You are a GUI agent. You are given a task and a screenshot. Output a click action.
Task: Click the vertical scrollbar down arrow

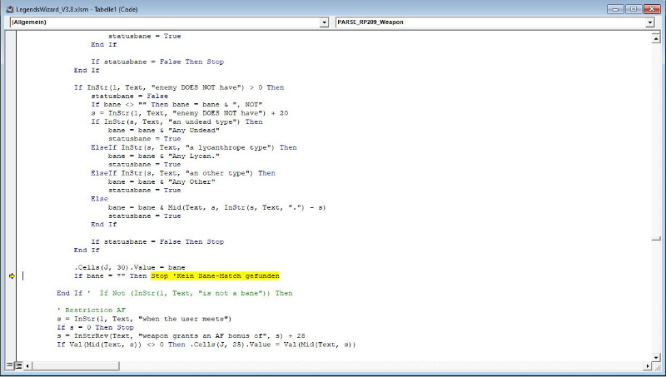656,357
